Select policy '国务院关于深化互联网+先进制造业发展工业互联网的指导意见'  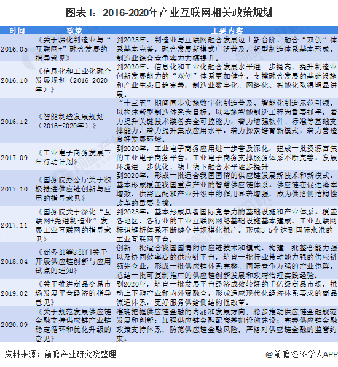pos(73,225)
